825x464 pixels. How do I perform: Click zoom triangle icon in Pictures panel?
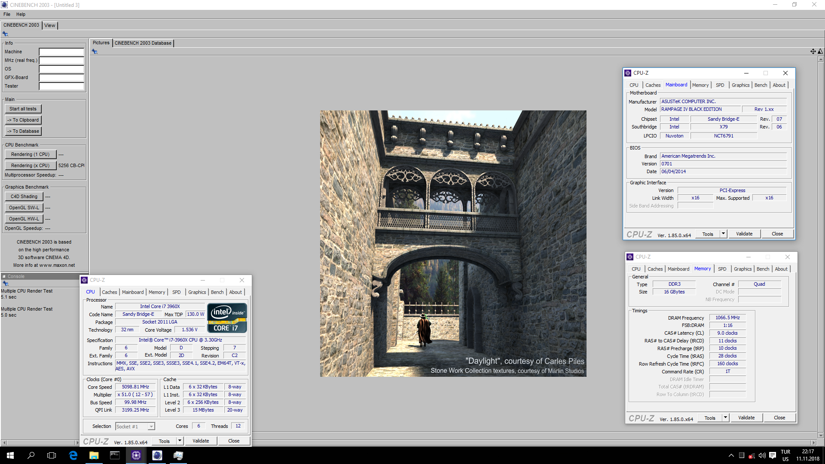(x=820, y=52)
